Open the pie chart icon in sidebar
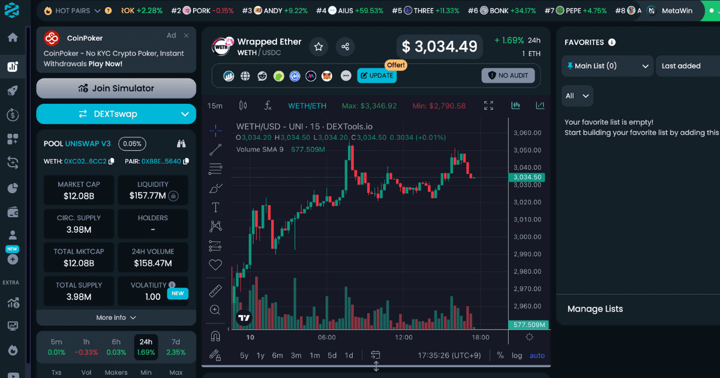 pyautogui.click(x=13, y=188)
